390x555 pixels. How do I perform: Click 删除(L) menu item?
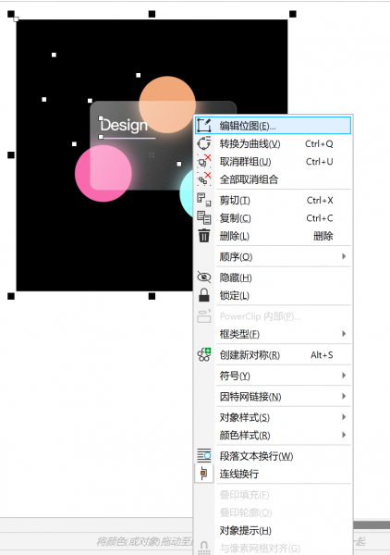coord(273,236)
